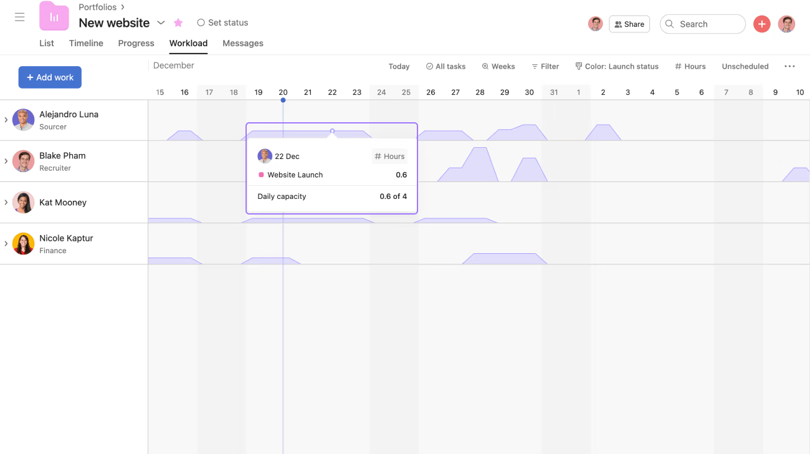810x454 pixels.
Task: Click the pink portfolio folder icon
Action: point(54,16)
